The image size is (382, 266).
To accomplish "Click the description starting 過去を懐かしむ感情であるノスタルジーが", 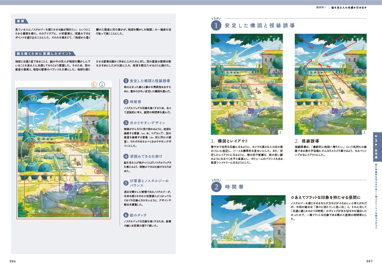I will 148,198.
